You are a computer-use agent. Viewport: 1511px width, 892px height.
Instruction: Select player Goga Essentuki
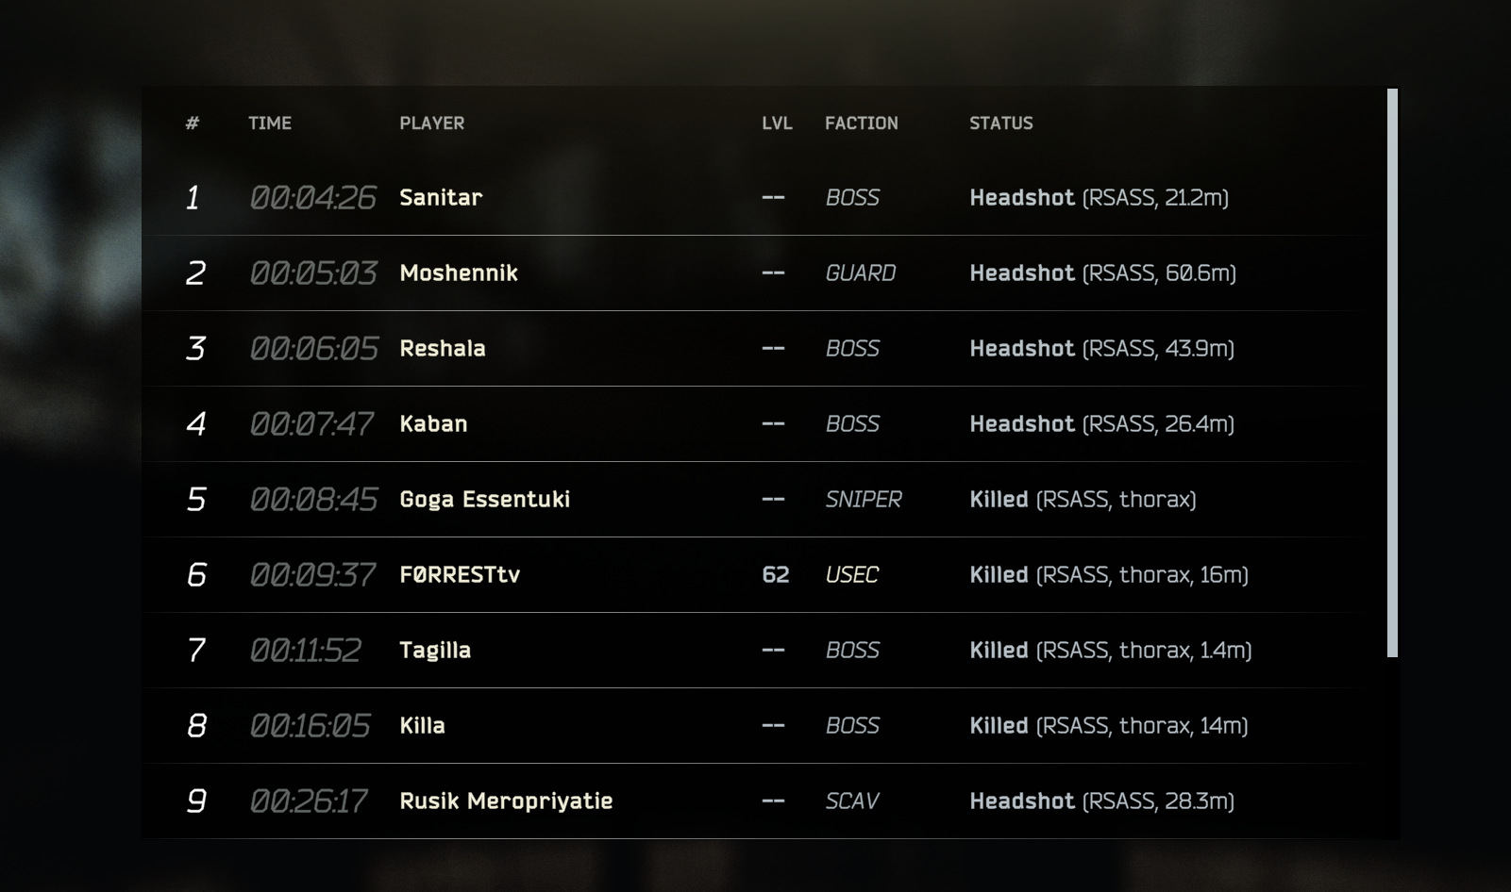(x=485, y=500)
